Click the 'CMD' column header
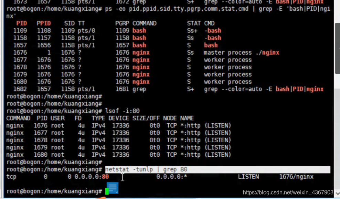Image resolution: width=340 pixels, height=199 pixels. 209,23
